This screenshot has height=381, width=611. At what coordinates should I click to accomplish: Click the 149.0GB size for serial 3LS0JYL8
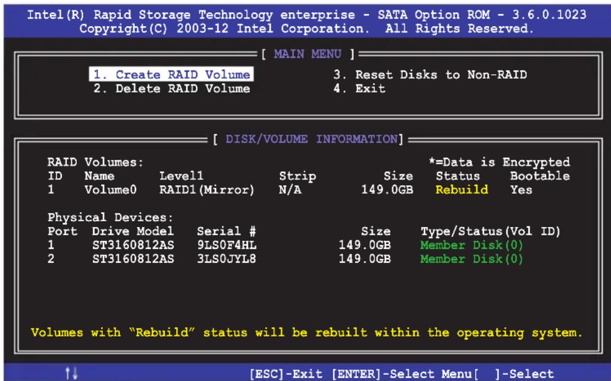tap(365, 259)
